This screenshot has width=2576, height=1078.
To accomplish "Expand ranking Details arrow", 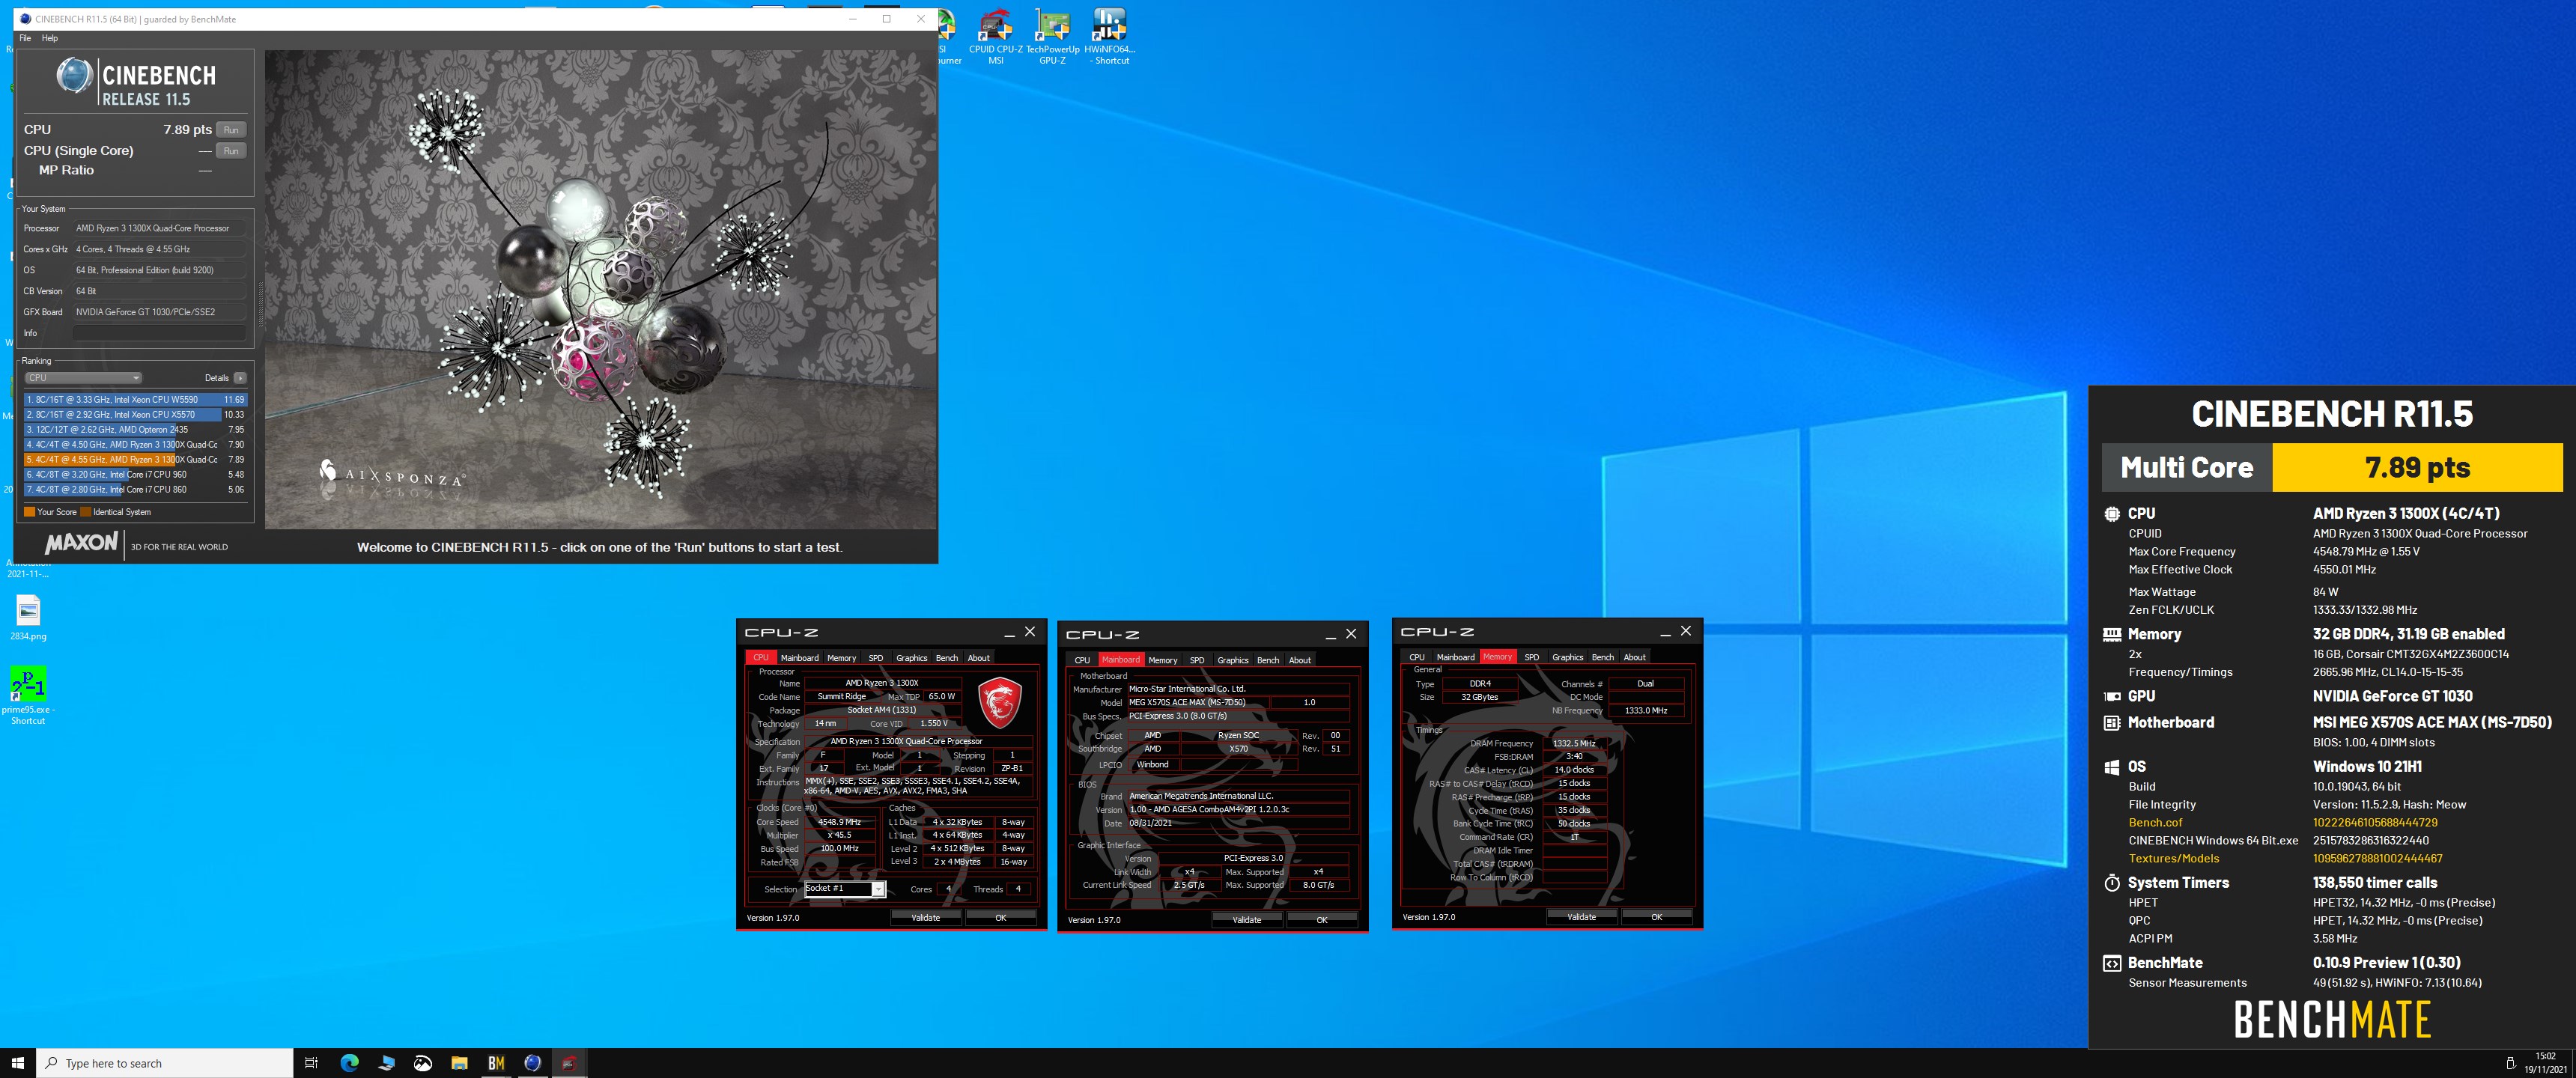I will tap(240, 378).
